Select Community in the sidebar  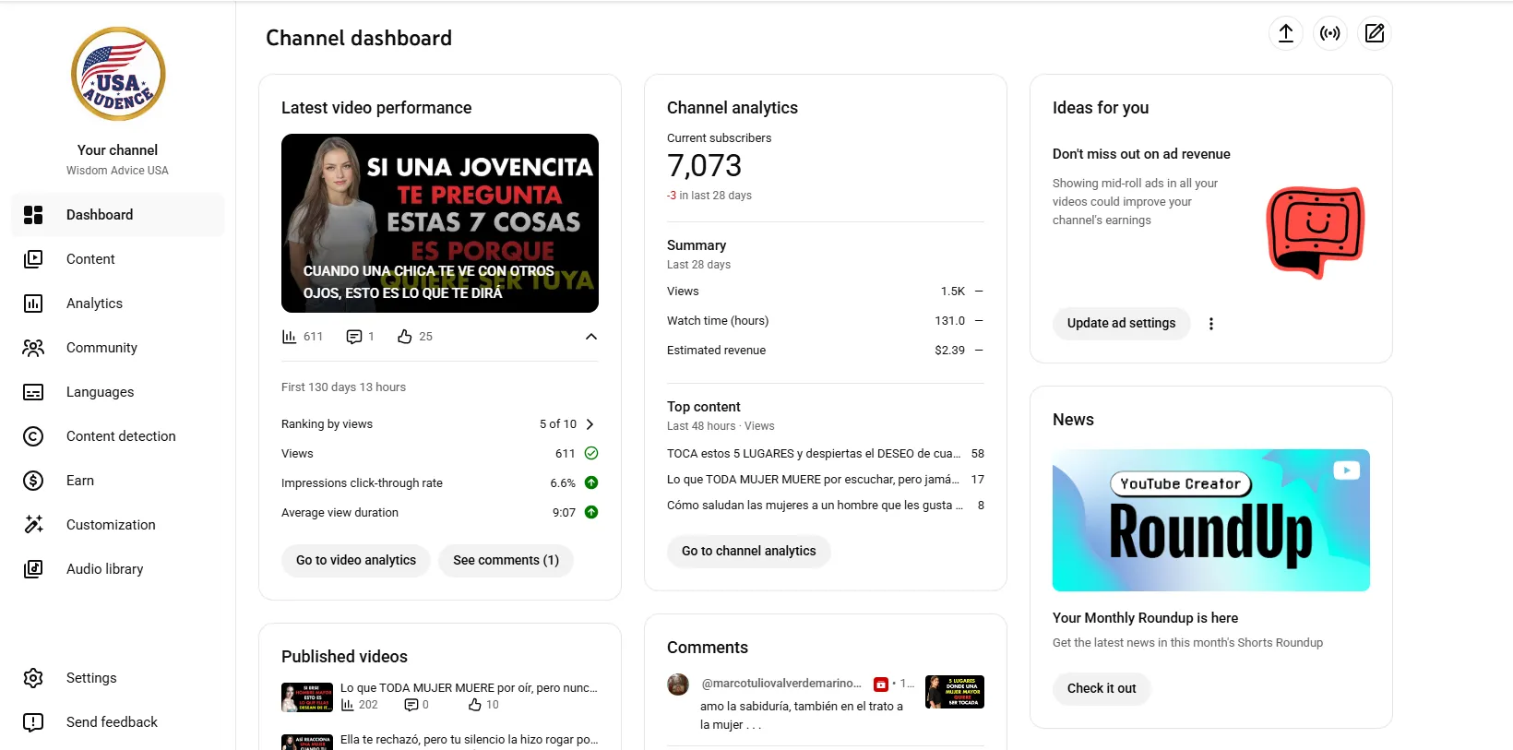pos(118,348)
